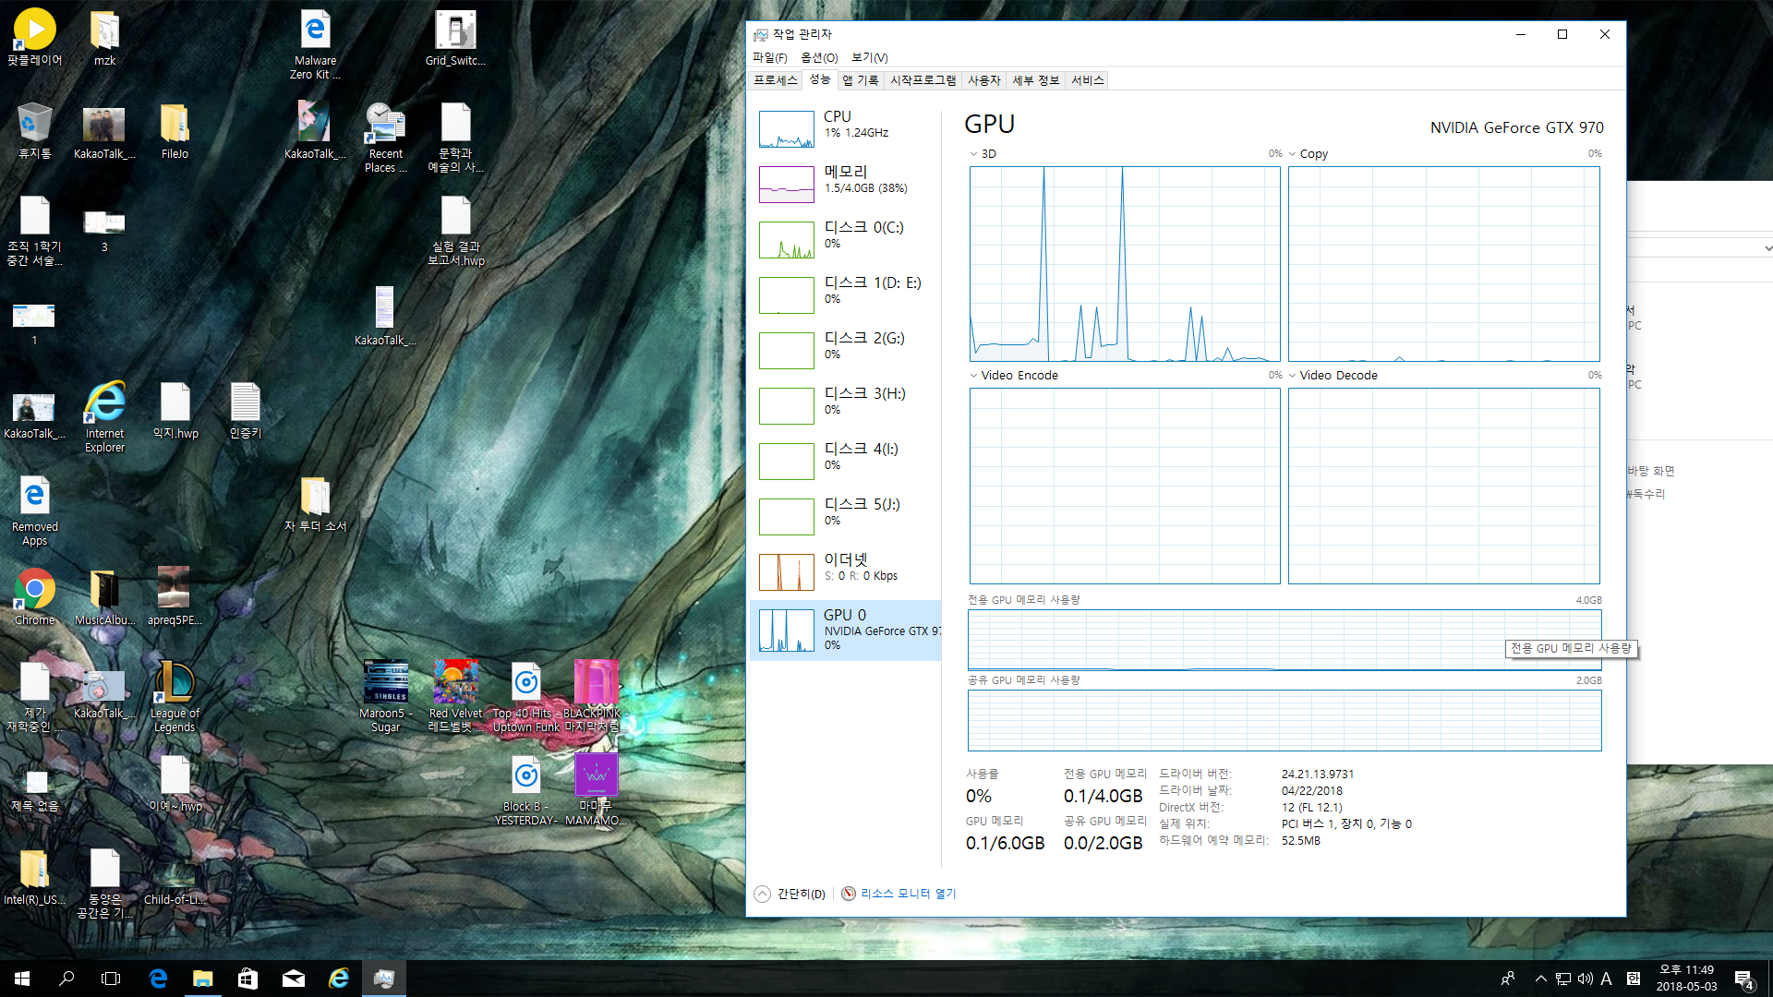Viewport: 1773px width, 997px height.
Task: Open the 옵션(O) menu
Action: pyautogui.click(x=818, y=57)
